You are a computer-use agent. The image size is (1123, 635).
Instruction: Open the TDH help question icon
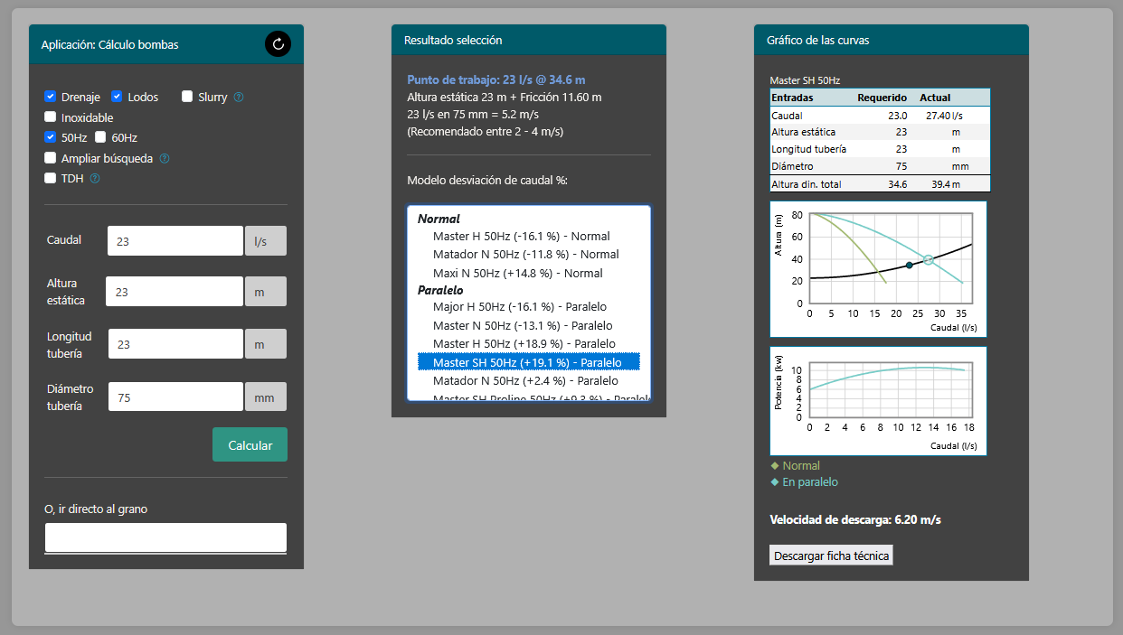coord(95,179)
